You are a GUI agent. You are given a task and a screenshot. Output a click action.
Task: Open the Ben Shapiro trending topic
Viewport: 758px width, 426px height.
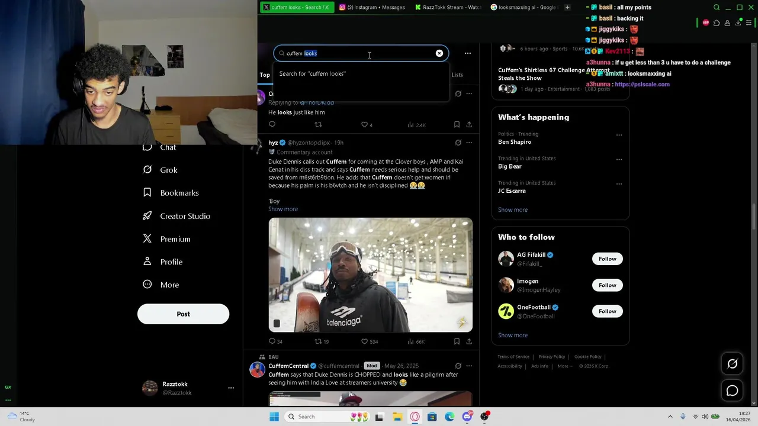515,142
